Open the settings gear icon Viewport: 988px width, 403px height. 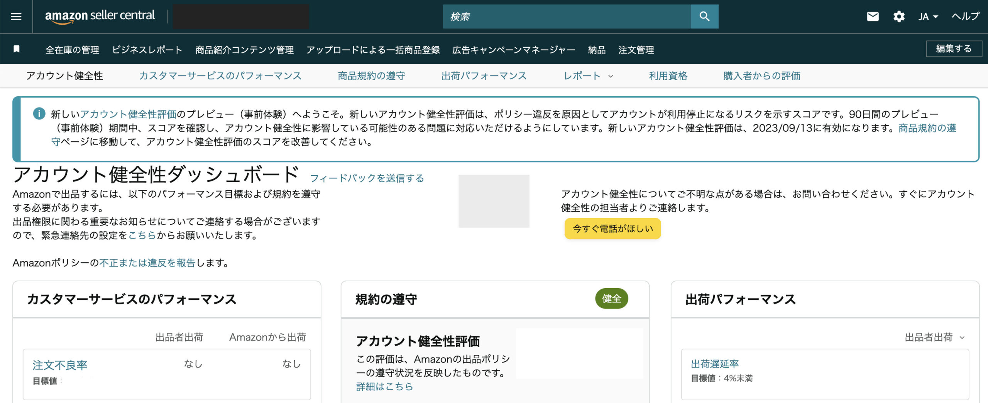point(899,17)
